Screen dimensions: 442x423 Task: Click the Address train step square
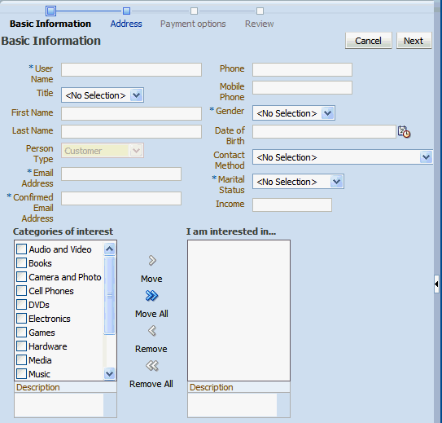point(126,11)
